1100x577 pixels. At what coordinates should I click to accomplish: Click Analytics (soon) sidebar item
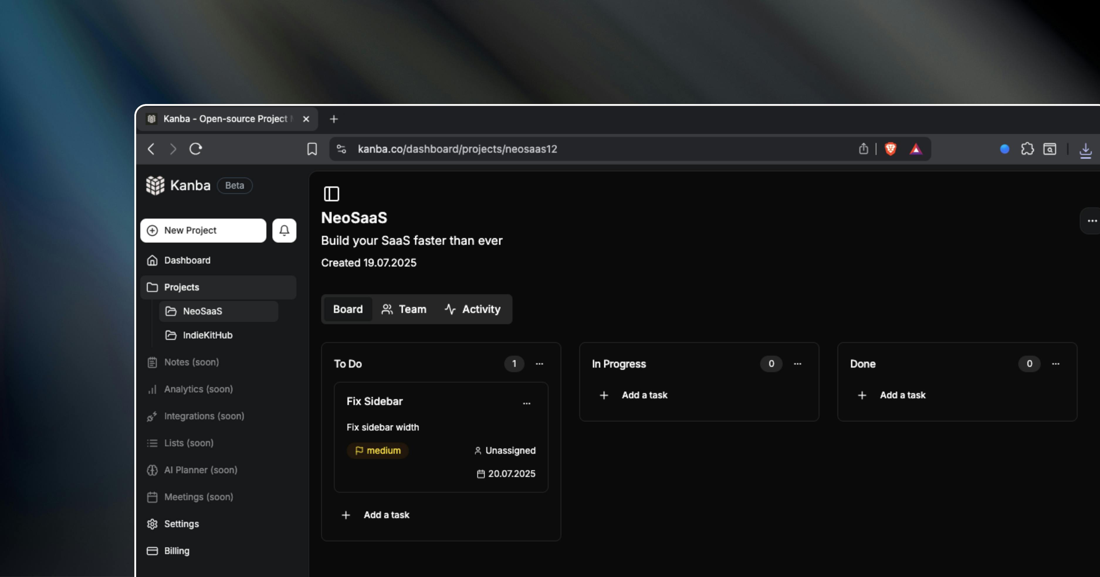[218, 389]
